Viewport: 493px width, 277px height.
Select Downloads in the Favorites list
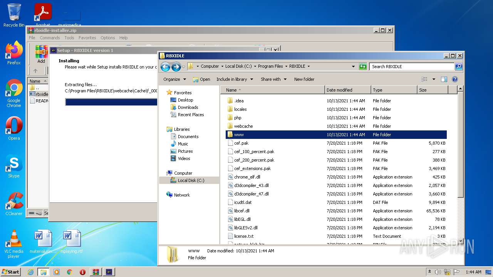pos(188,107)
